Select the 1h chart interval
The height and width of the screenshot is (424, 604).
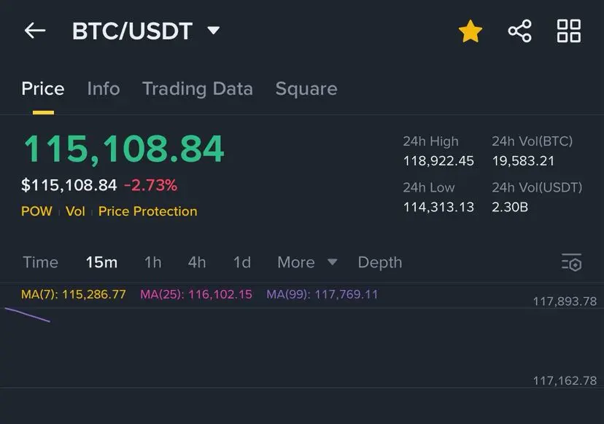pyautogui.click(x=152, y=262)
